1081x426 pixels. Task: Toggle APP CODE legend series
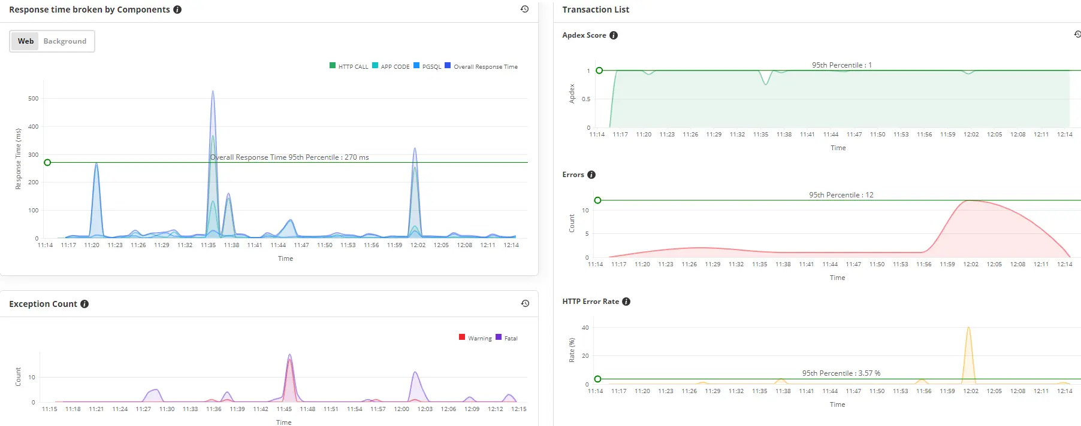(x=391, y=66)
